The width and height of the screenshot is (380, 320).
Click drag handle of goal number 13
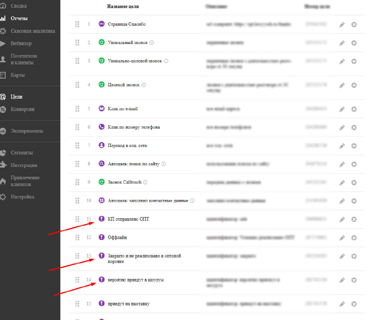77,256
